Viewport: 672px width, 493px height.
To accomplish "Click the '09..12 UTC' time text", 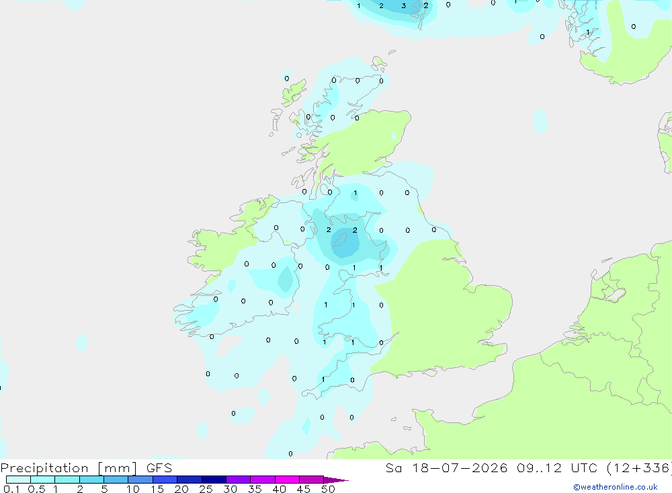I will tap(556, 467).
